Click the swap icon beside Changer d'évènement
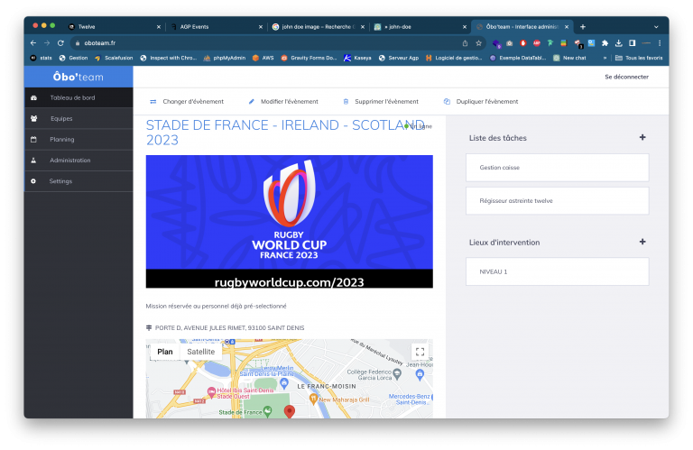The width and height of the screenshot is (693, 450). tap(152, 102)
